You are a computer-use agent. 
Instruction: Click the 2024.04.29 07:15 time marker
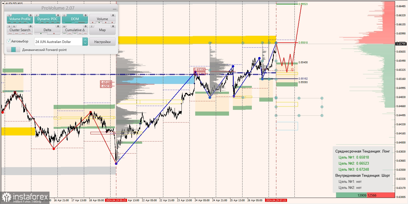point(276,200)
